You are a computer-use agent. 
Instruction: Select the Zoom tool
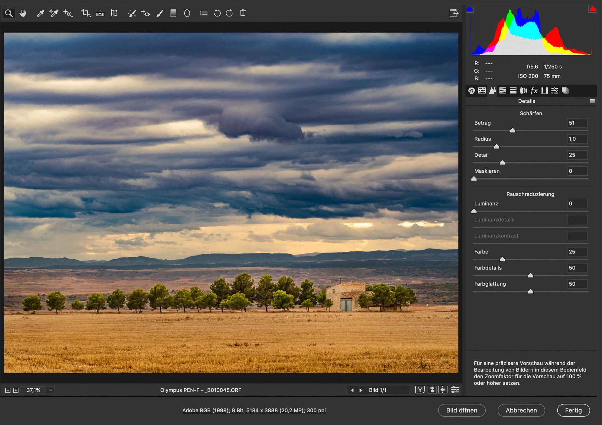pyautogui.click(x=9, y=13)
